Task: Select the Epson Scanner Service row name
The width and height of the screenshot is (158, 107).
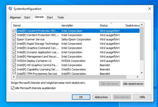Action: 31,39
